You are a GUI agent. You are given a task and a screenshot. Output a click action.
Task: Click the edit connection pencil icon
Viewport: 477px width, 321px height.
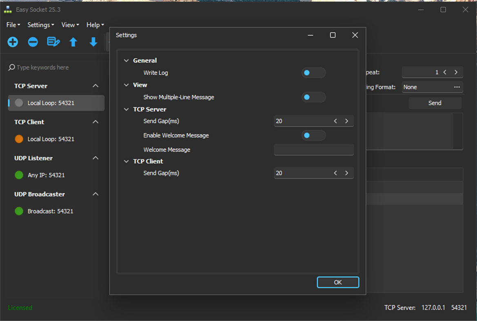click(53, 42)
